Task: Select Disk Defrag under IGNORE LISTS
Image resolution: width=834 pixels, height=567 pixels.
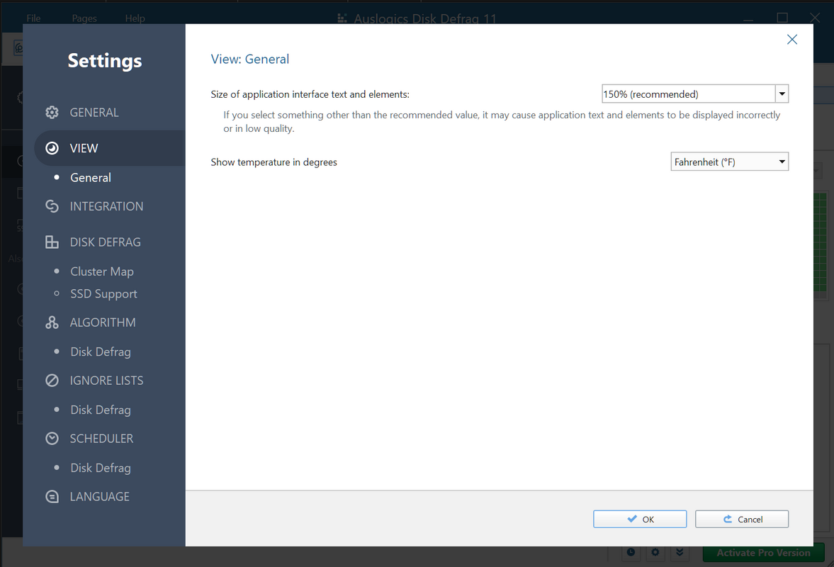Action: coord(101,410)
